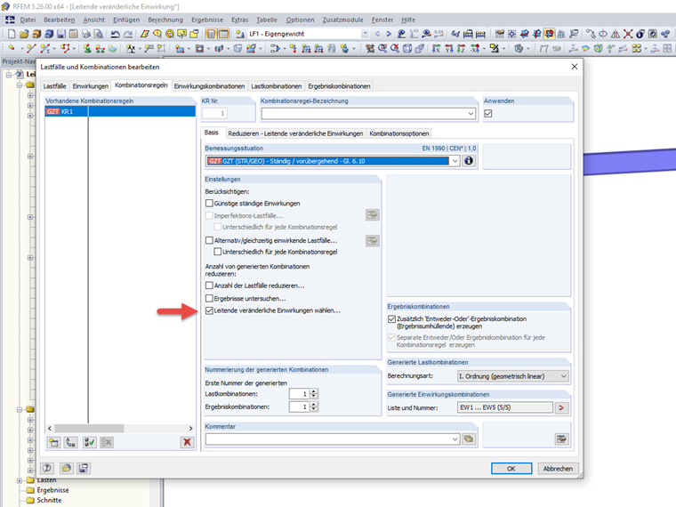Switch to the Ergebniskombinationen tab
Image resolution: width=676 pixels, height=507 pixels.
(x=339, y=86)
